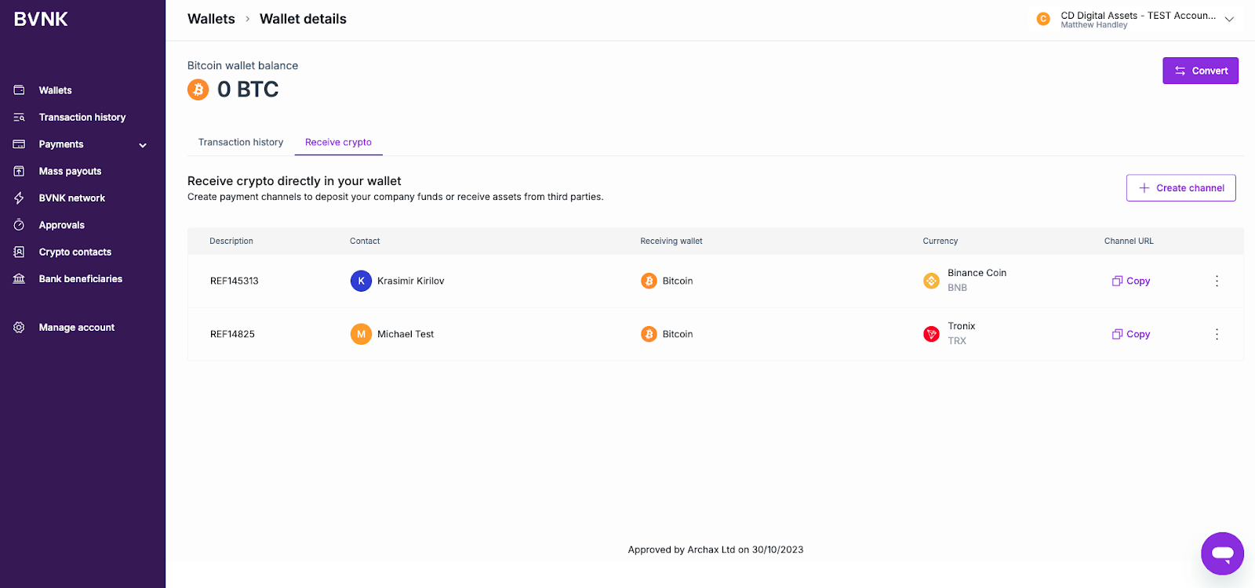Open the chat support bubble icon
1255x588 pixels.
pos(1222,554)
